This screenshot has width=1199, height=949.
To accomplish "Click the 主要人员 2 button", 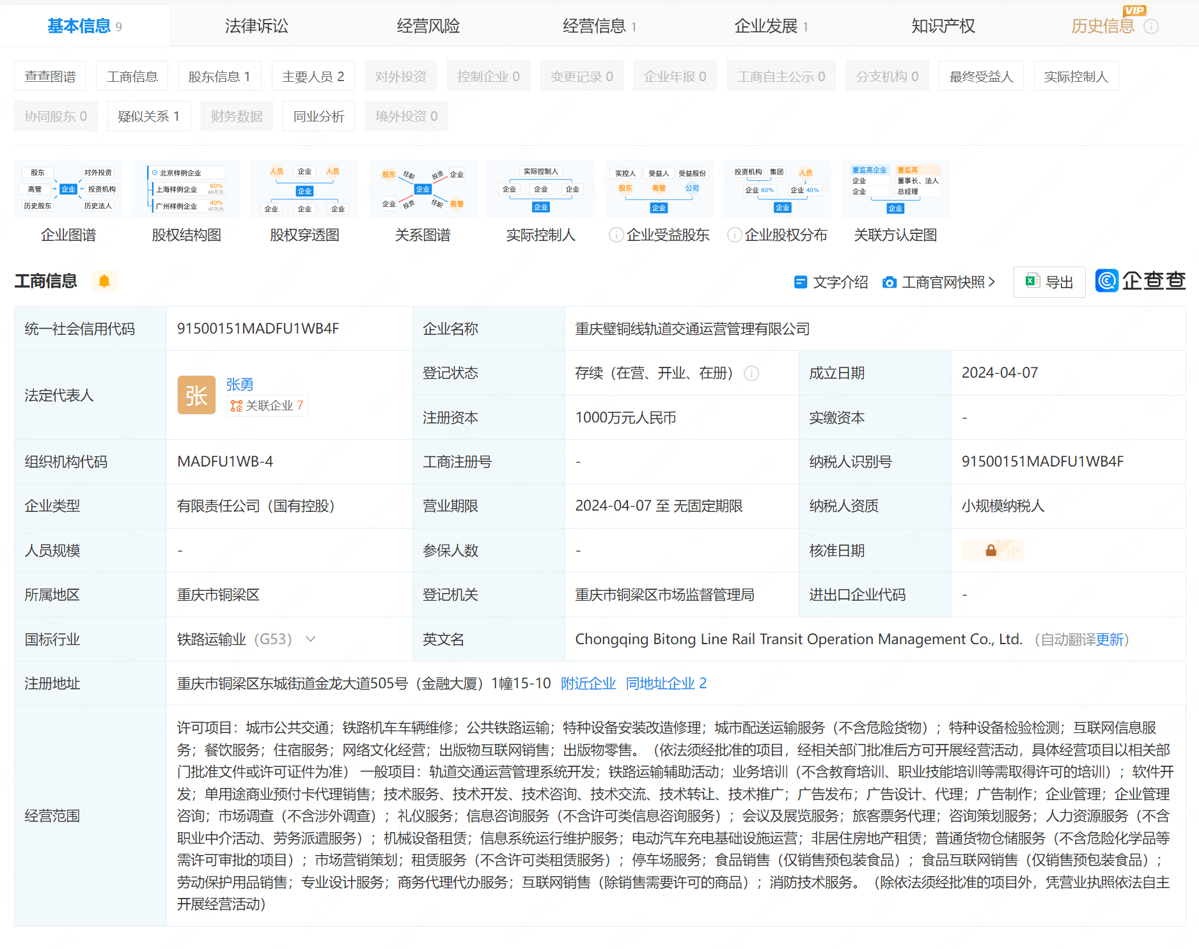I will pyautogui.click(x=313, y=75).
